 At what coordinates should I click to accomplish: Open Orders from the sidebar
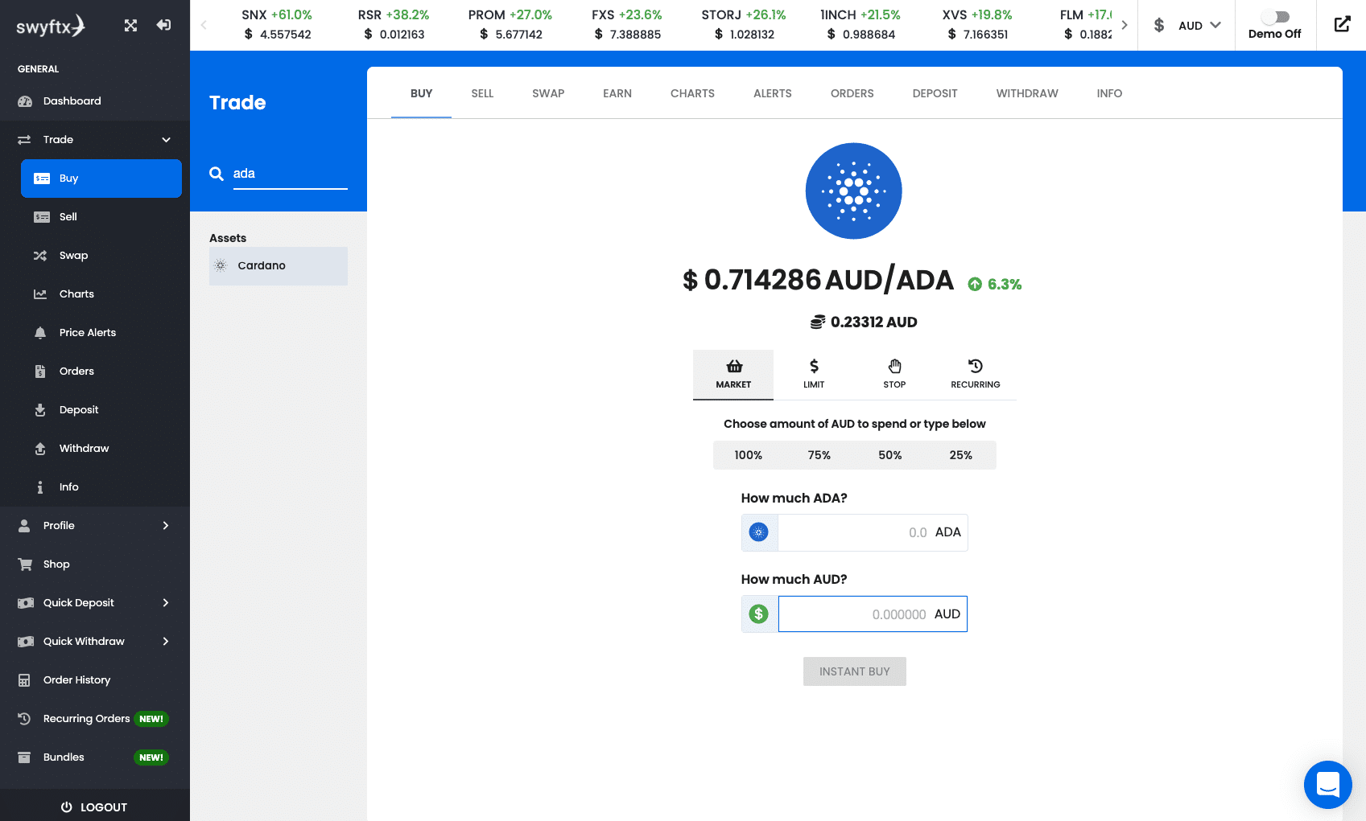pyautogui.click(x=101, y=372)
